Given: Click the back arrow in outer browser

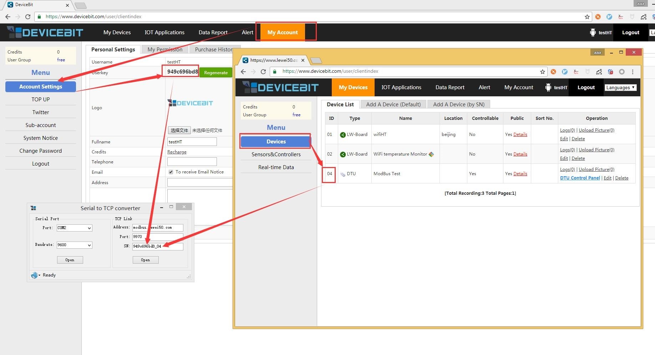Looking at the screenshot, I should [8, 16].
